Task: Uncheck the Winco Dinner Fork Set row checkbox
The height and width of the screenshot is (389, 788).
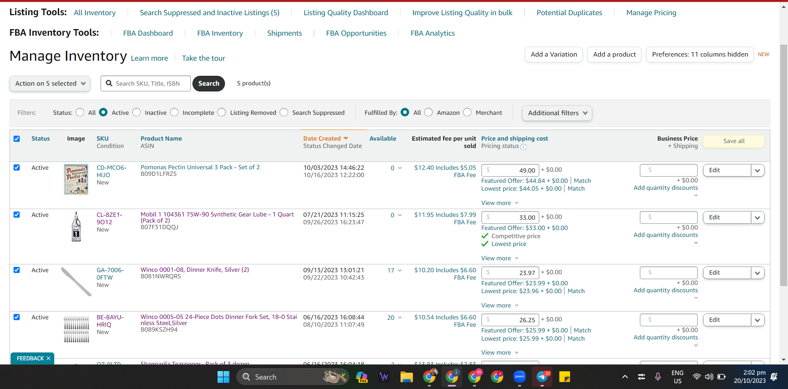Action: click(x=17, y=317)
